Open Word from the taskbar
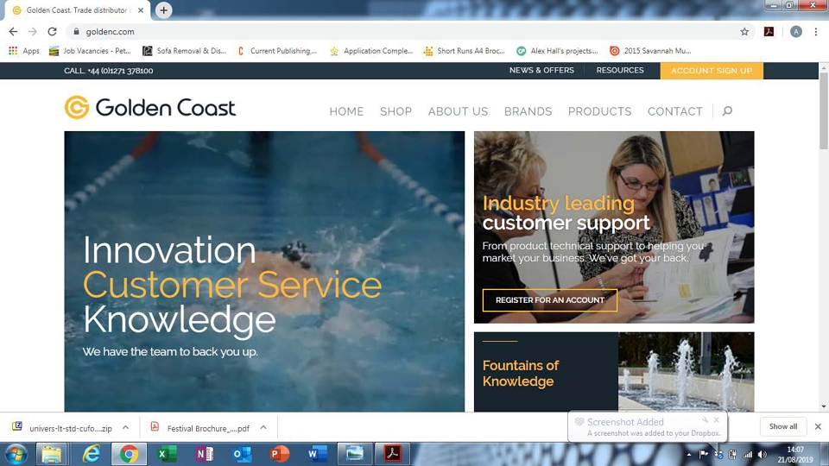Screen dimensions: 829x466 coord(317,454)
